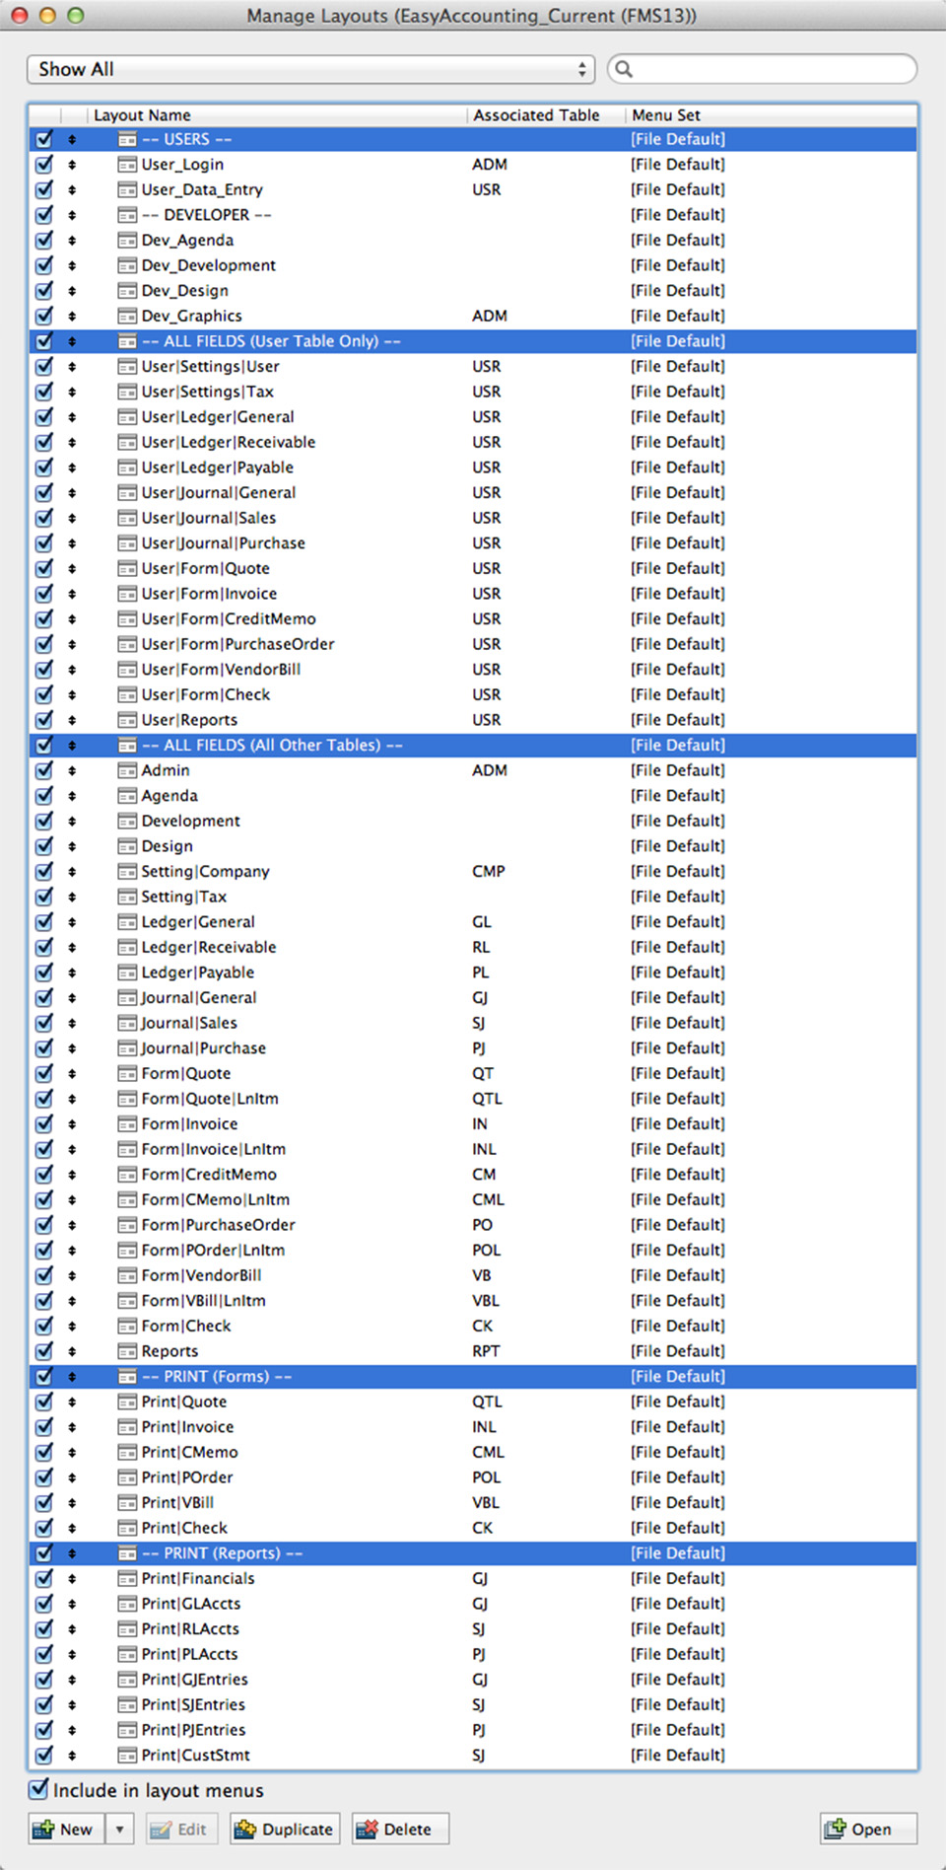Select the Print|PLAccts layout row
This screenshot has width=946, height=1870.
pyautogui.click(x=473, y=1654)
